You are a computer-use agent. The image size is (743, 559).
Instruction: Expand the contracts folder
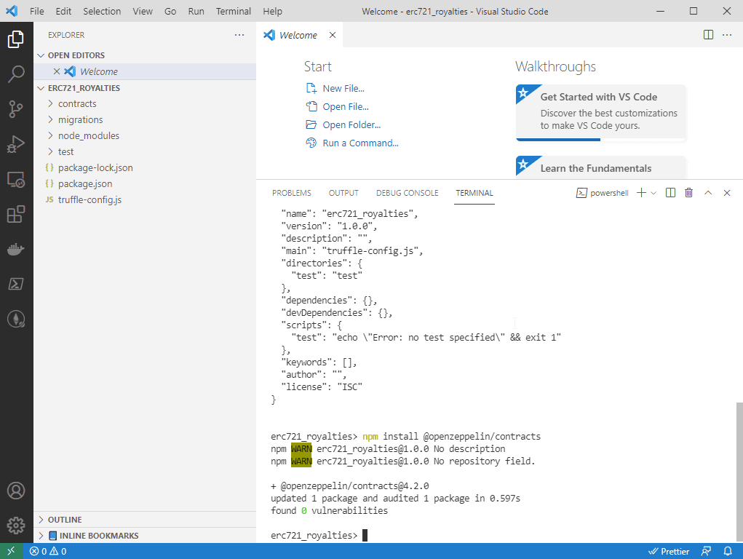[145, 103]
